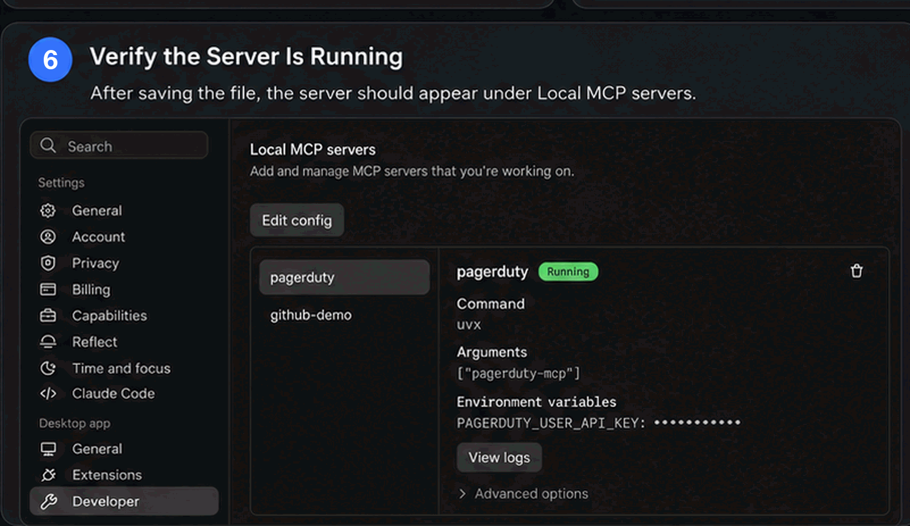Click the Time and focus clock icon
Viewport: 910px width, 526px height.
pos(48,368)
